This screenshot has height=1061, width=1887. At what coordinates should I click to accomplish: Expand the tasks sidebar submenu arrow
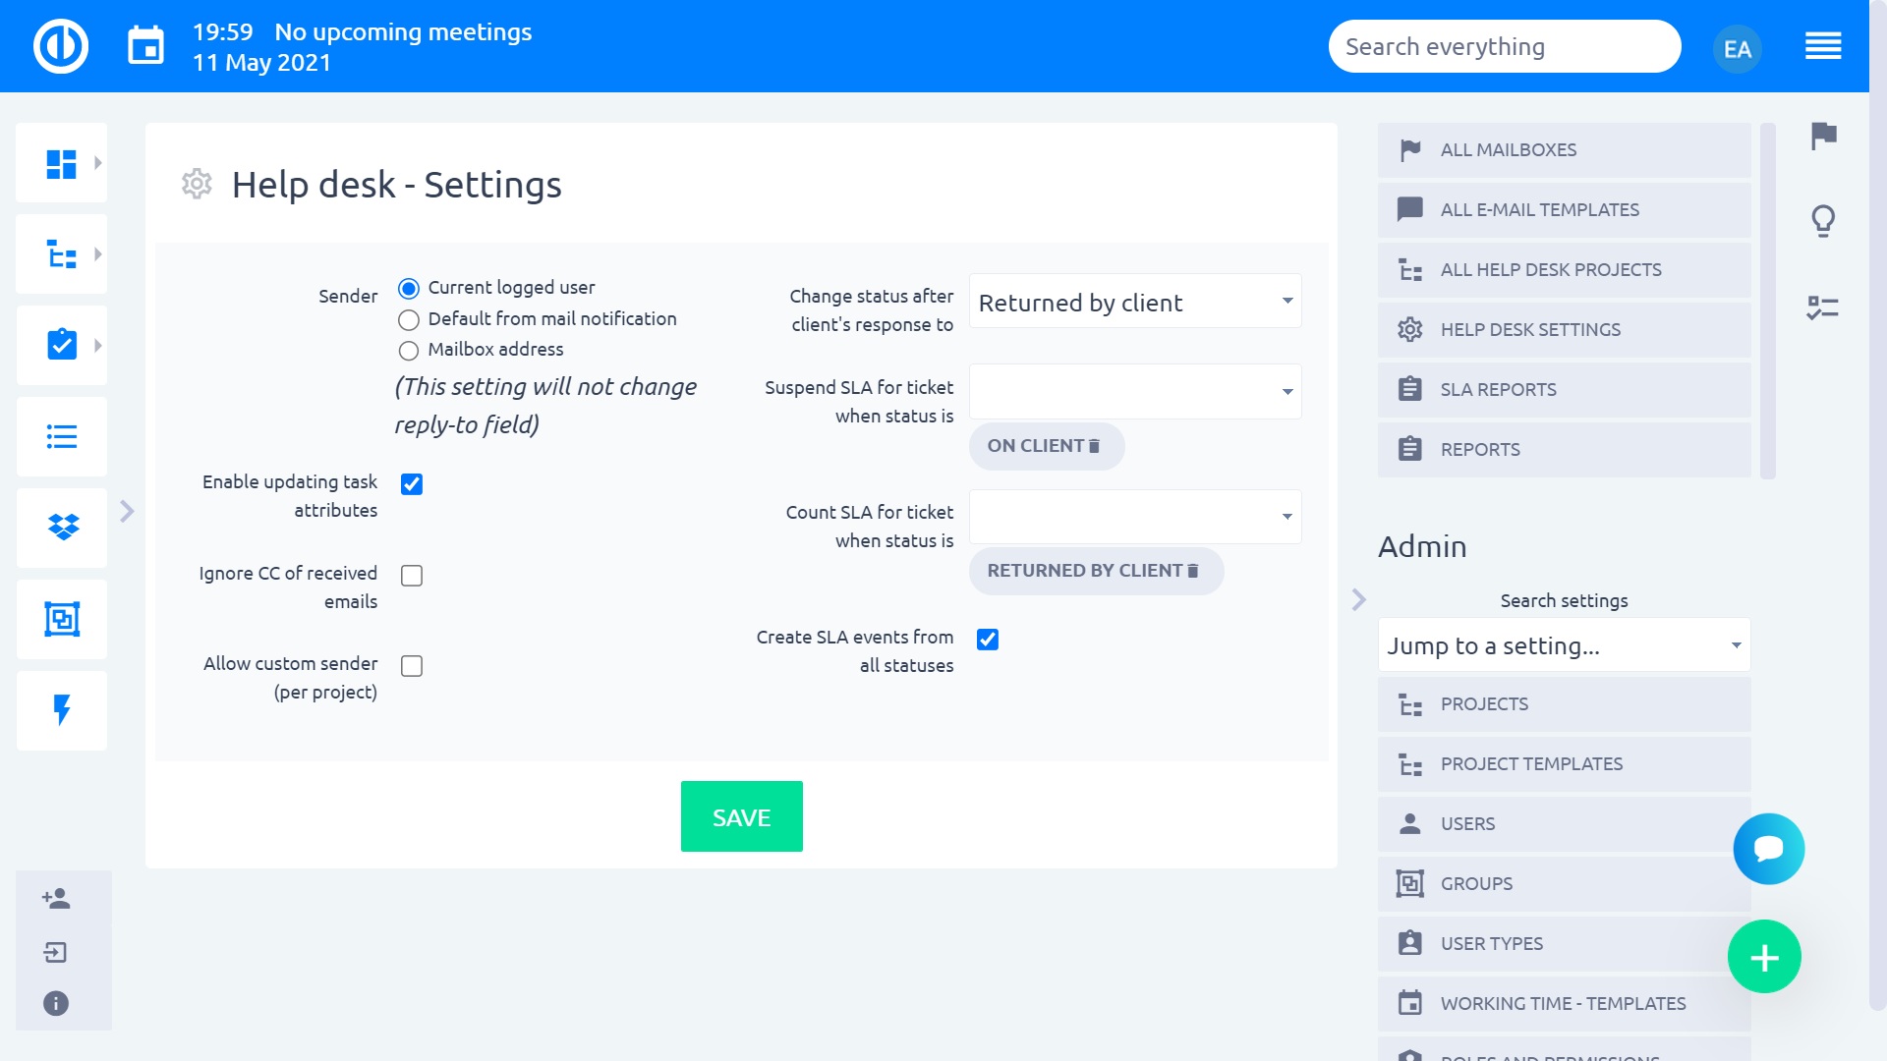[97, 346]
